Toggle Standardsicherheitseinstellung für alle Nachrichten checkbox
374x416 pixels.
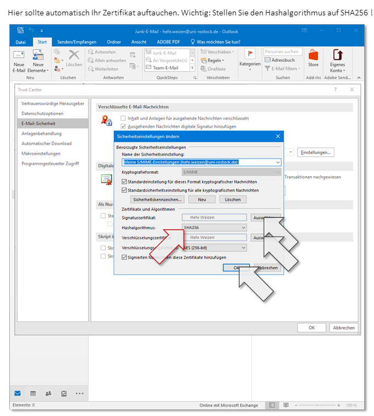coord(124,190)
